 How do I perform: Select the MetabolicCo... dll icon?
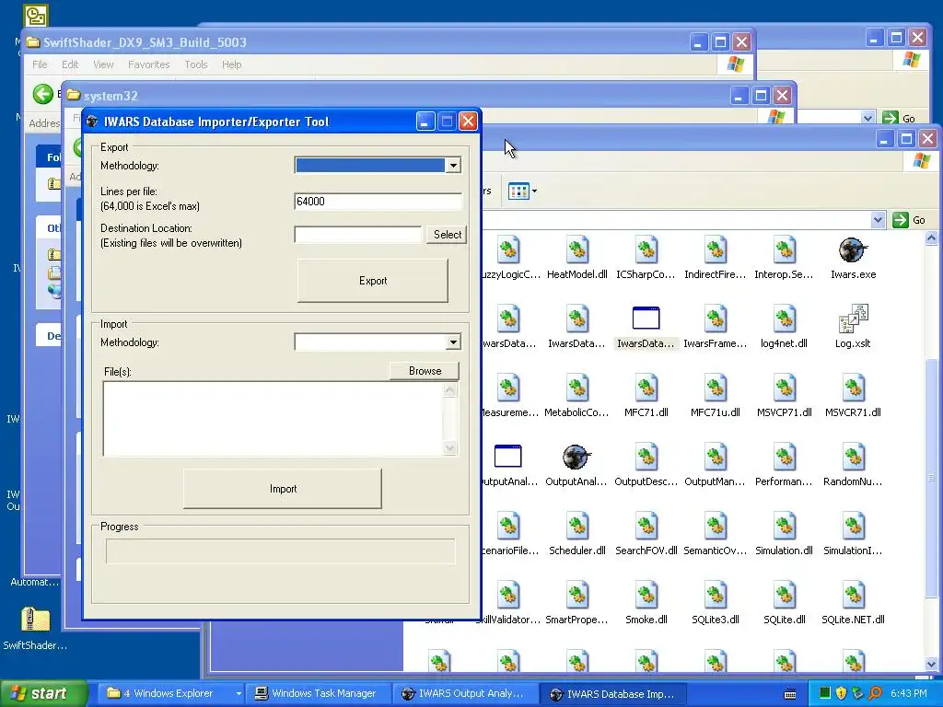(576, 388)
